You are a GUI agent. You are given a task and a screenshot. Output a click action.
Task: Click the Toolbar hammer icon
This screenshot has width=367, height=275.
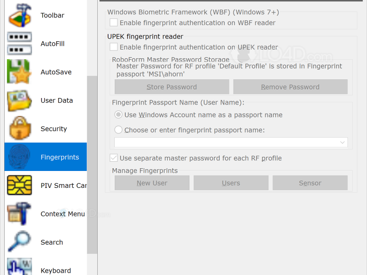20,15
